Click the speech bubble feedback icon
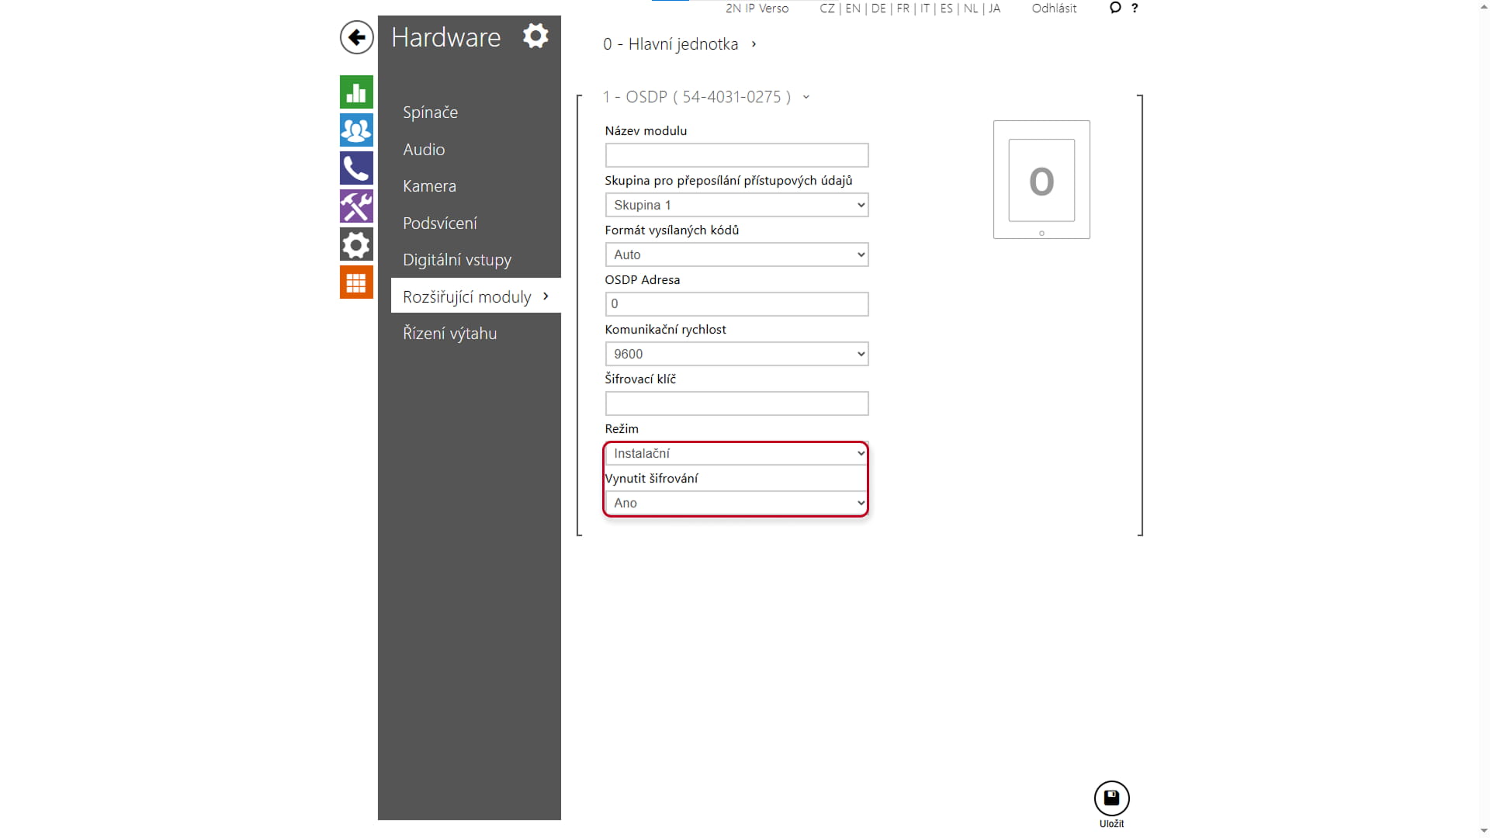Viewport: 1490px width, 838px height. tap(1115, 8)
